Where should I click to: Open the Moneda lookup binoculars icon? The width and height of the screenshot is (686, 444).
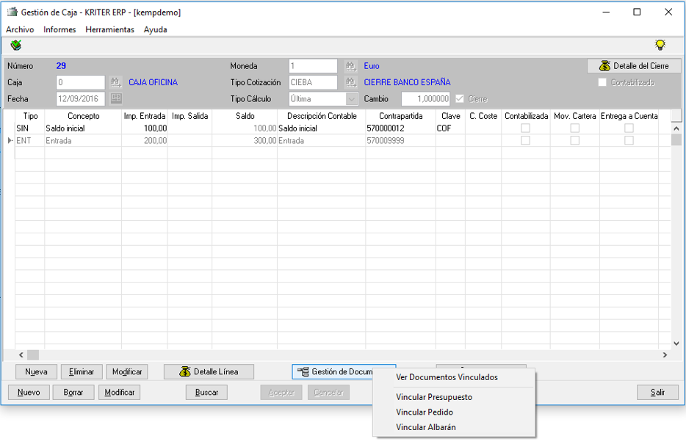tap(350, 66)
